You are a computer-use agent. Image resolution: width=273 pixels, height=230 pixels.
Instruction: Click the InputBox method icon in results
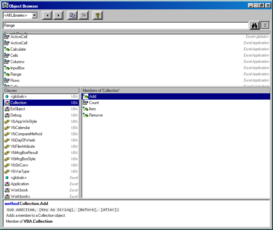click(7, 68)
